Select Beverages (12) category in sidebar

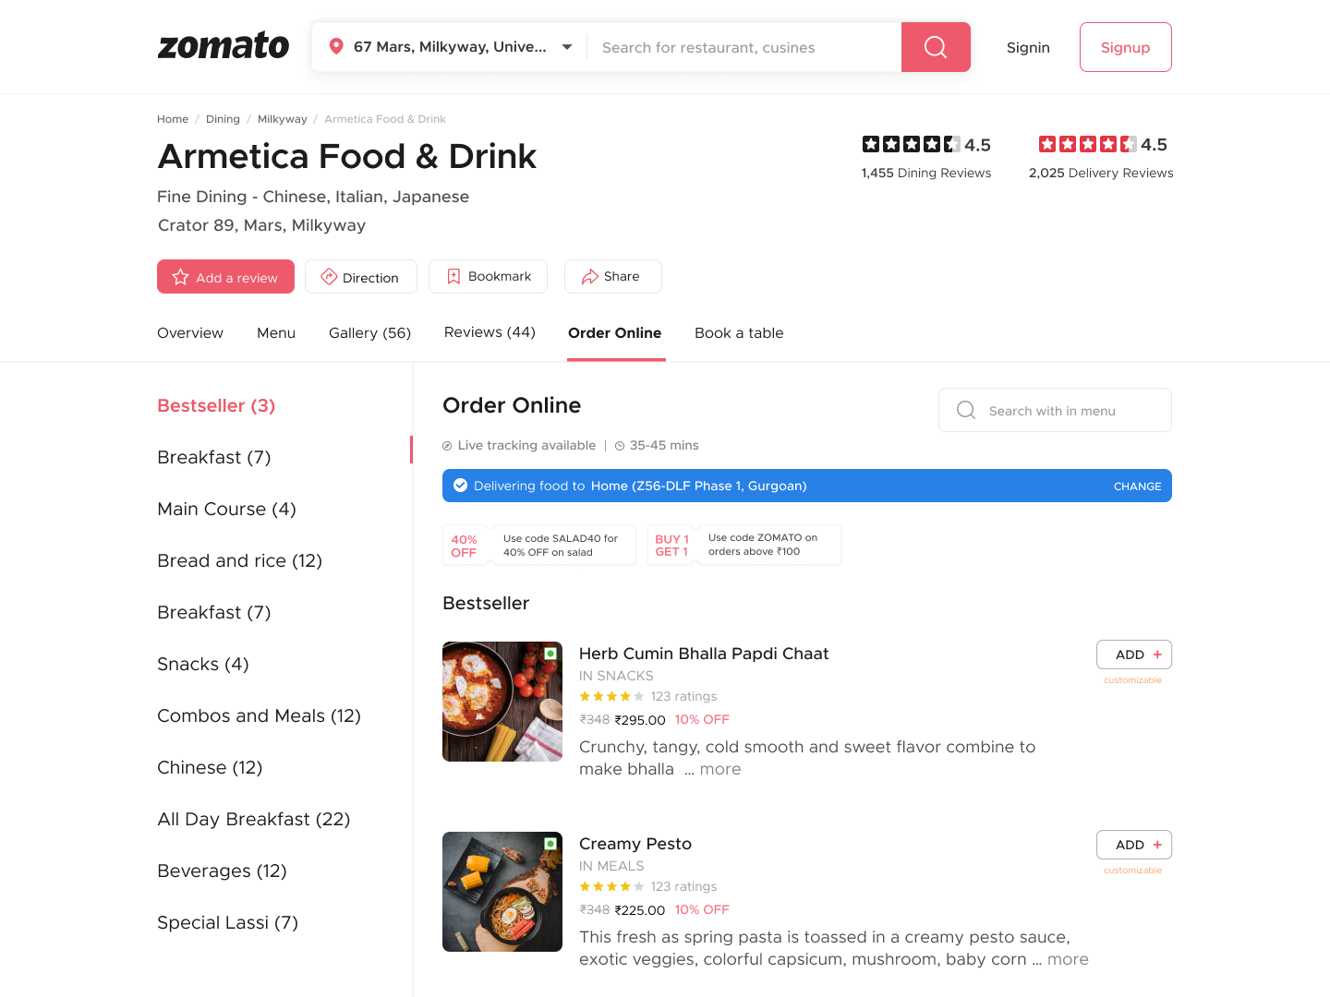pos(222,871)
